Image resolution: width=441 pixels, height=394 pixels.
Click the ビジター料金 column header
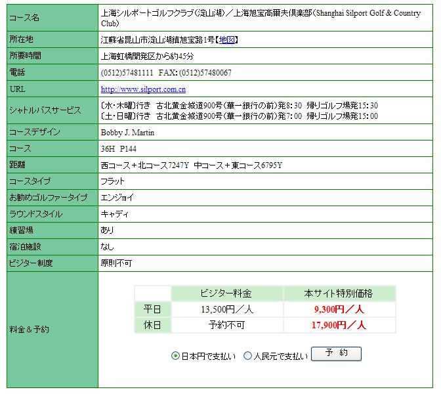tap(226, 294)
